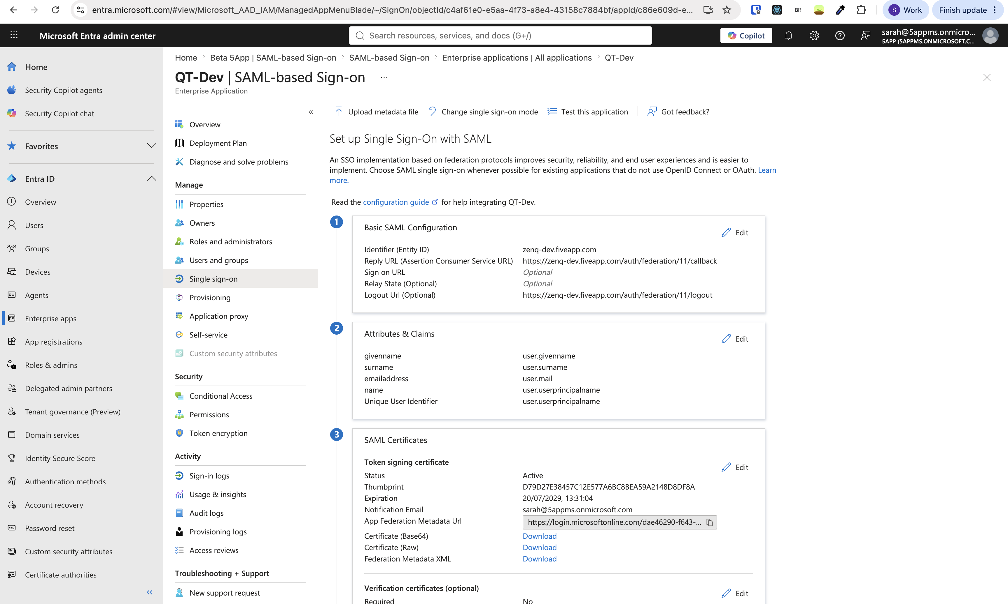This screenshot has height=604, width=1008.
Task: Copy the App Federation Metadata Url
Action: tap(709, 522)
